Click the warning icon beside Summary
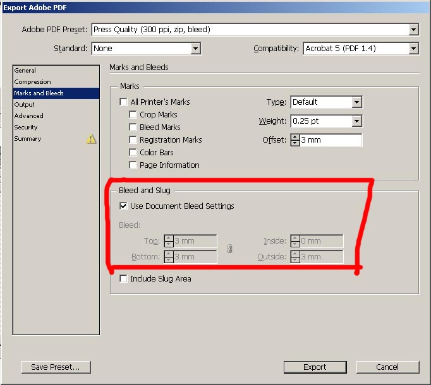 [91, 139]
